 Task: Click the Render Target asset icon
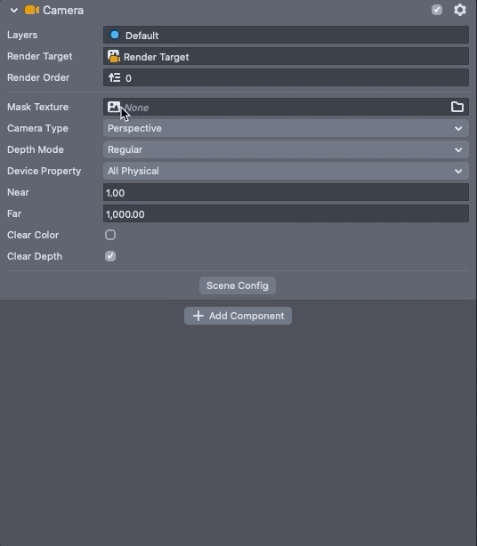(114, 56)
